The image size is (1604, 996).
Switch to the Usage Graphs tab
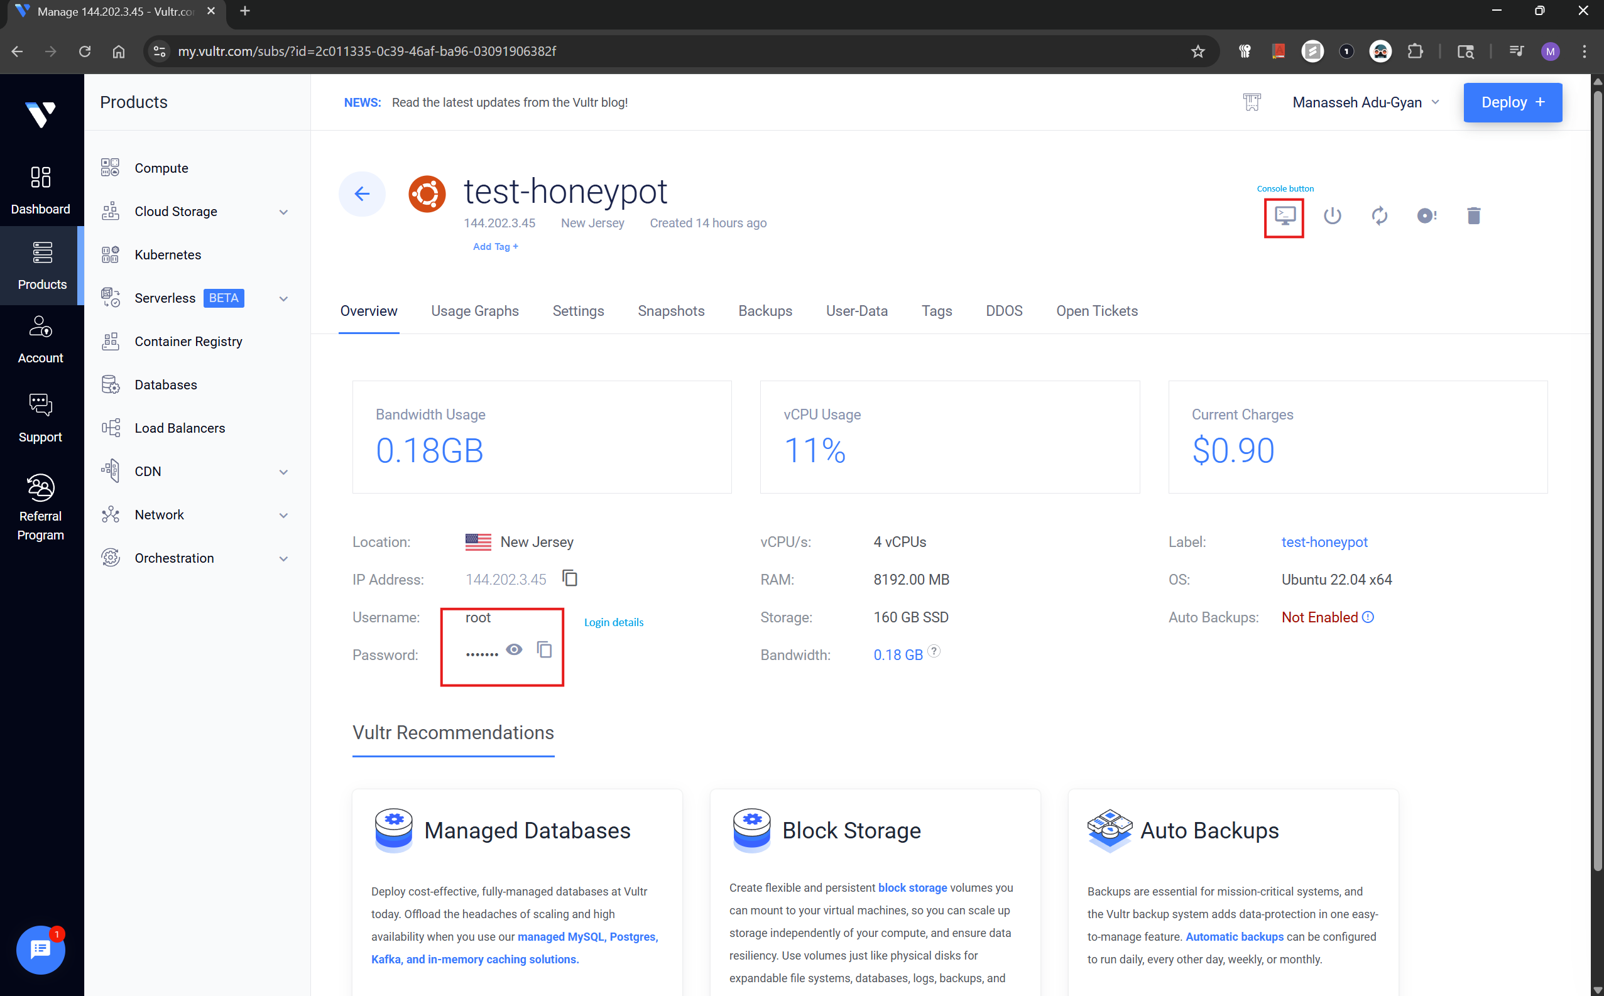474,311
